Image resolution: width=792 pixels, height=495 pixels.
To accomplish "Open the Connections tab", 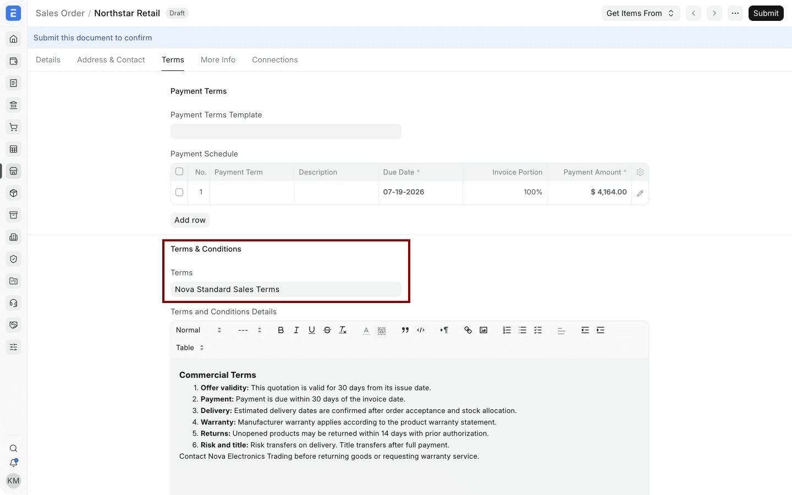I will click(275, 60).
